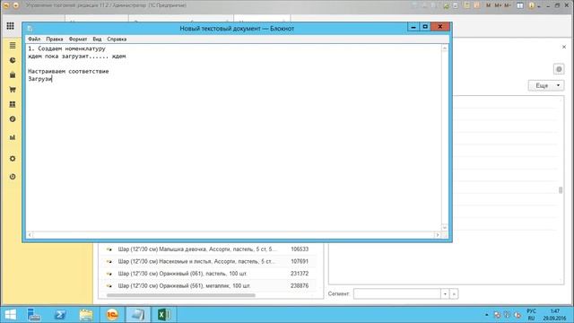Open the Вид menu in Notepad

[x=97, y=39]
